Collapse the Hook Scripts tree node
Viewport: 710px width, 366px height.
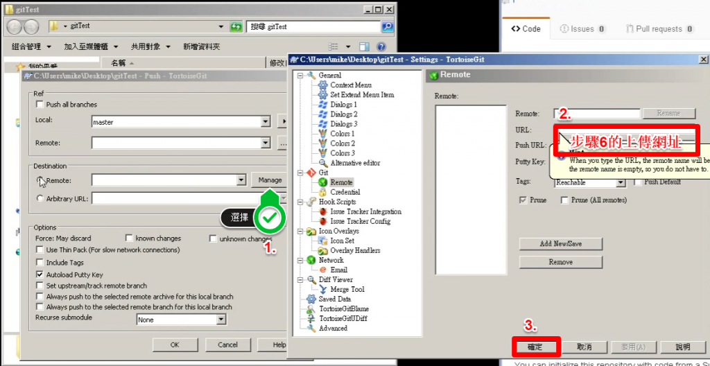tap(300, 202)
